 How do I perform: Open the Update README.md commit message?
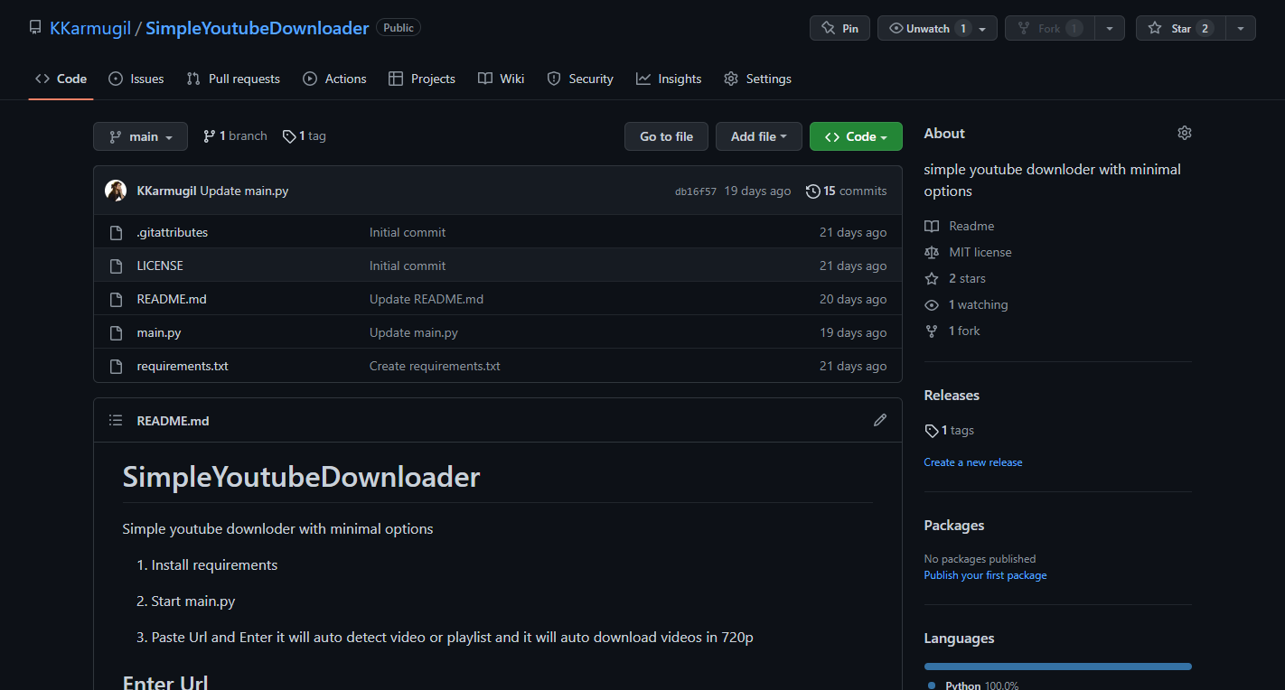pyautogui.click(x=427, y=299)
